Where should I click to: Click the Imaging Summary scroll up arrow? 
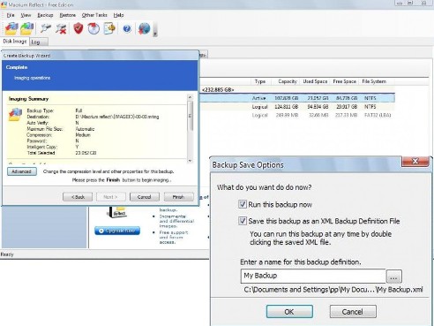tap(190, 97)
